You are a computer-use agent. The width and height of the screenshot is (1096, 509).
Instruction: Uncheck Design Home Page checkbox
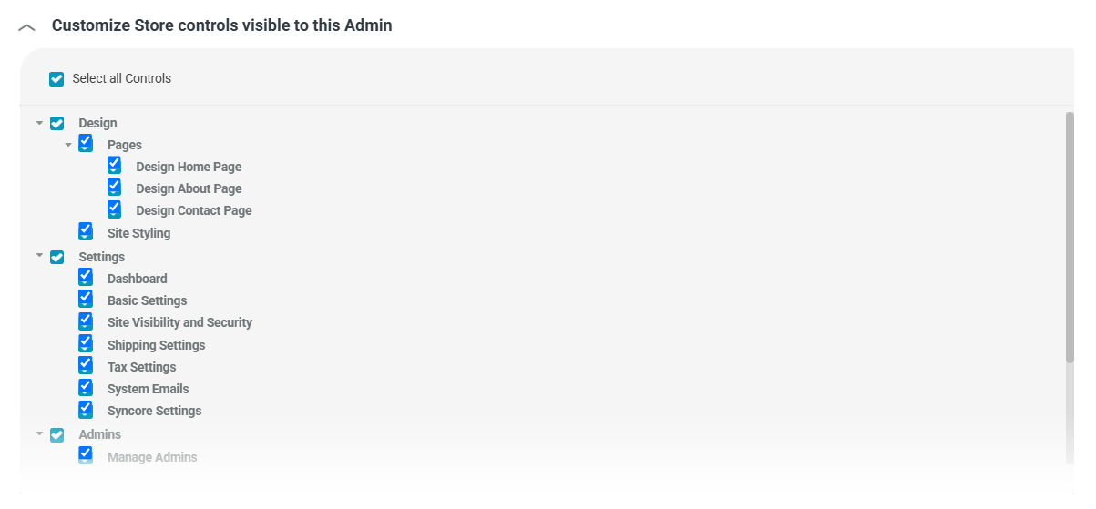coord(114,166)
